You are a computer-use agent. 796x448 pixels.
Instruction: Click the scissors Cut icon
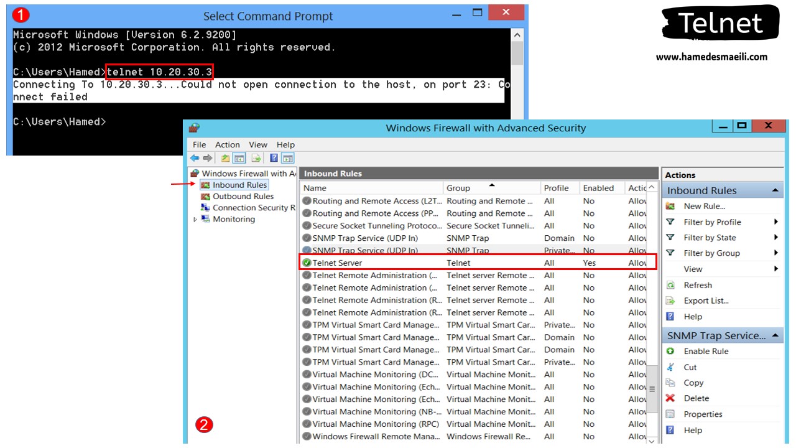click(x=670, y=367)
